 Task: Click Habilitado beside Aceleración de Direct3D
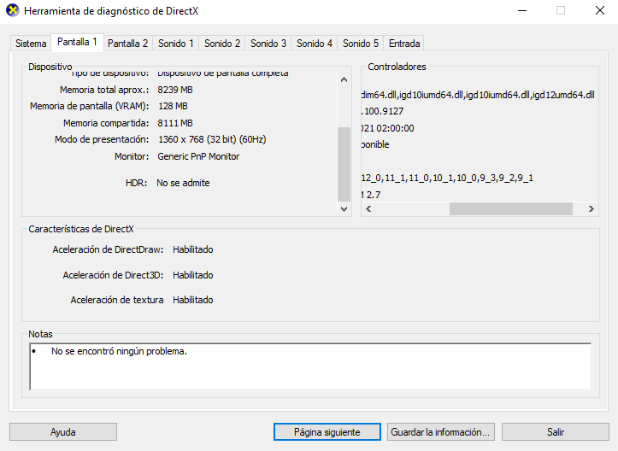192,275
